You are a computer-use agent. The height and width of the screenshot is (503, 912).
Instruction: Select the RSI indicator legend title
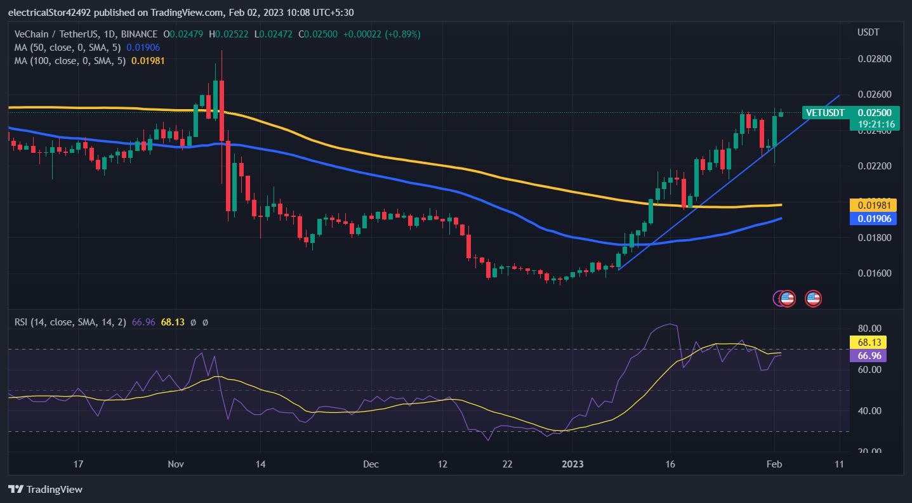click(71, 322)
